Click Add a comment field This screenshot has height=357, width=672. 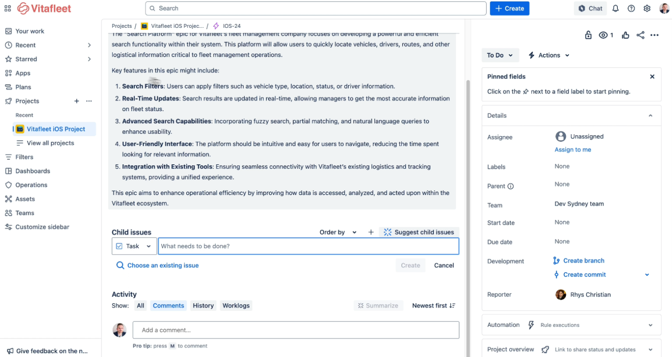tap(296, 330)
